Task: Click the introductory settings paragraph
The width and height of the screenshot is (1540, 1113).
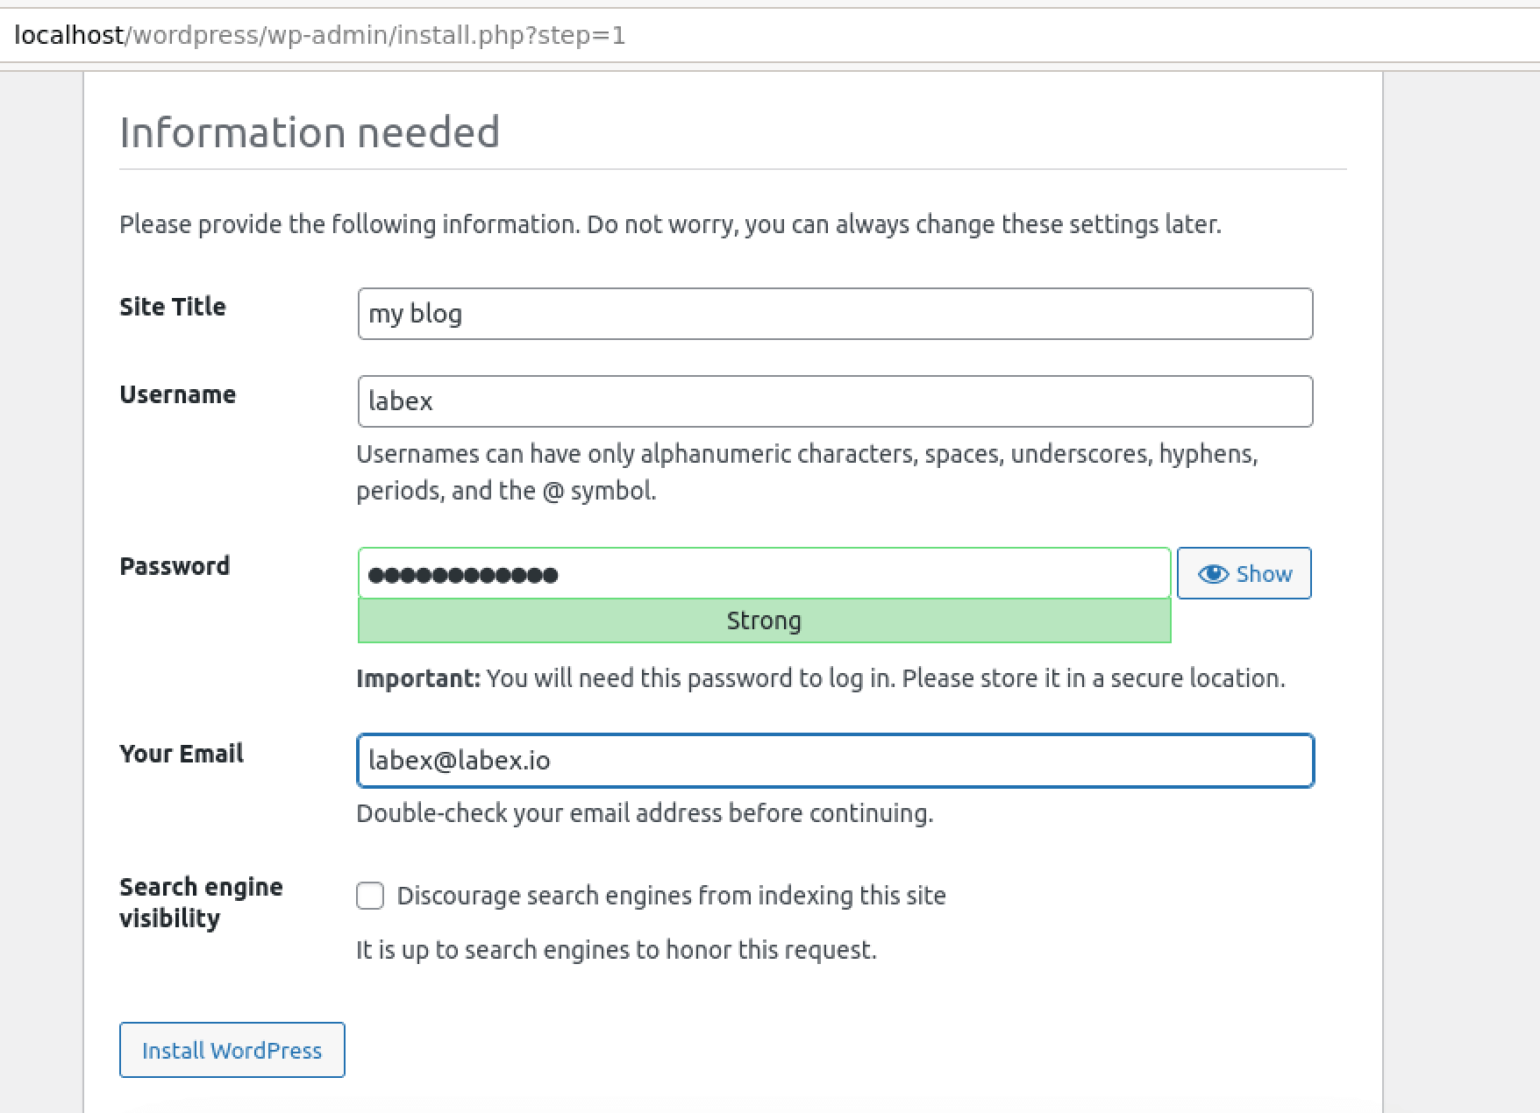Action: (671, 223)
